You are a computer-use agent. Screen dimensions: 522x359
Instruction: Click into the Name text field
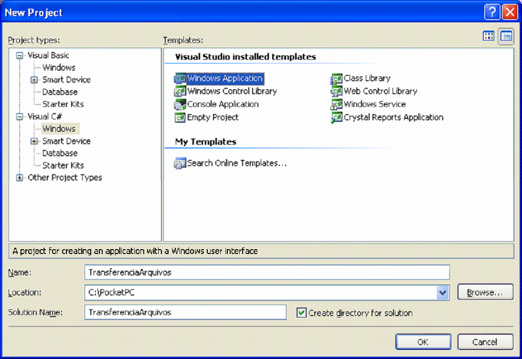[267, 273]
